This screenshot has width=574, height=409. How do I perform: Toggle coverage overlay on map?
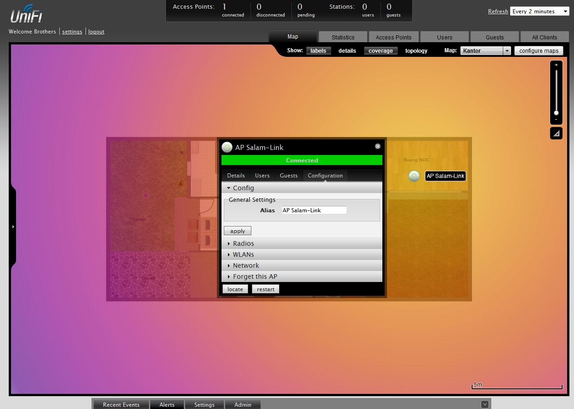(x=381, y=51)
